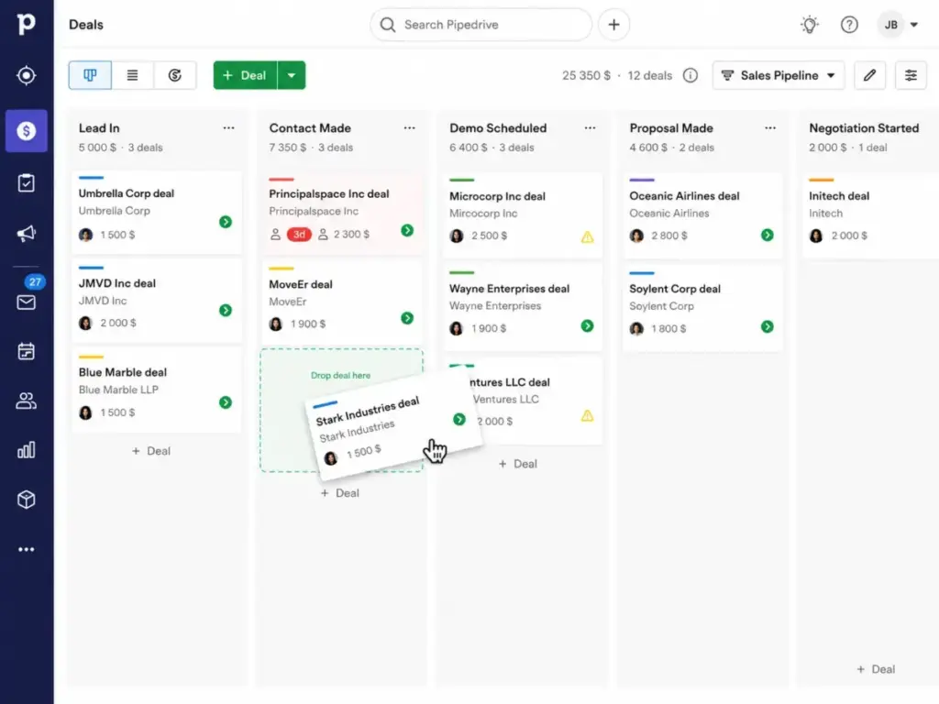939x704 pixels.
Task: Click Microcorp Inc deal warning triangle
Action: (x=588, y=237)
